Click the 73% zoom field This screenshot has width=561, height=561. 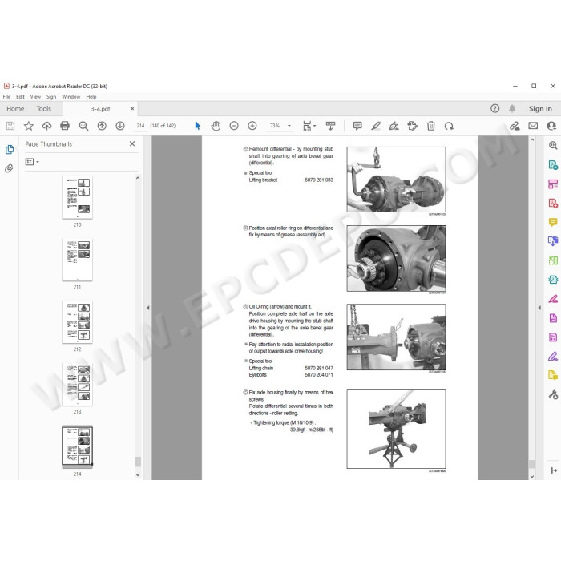[x=275, y=126]
